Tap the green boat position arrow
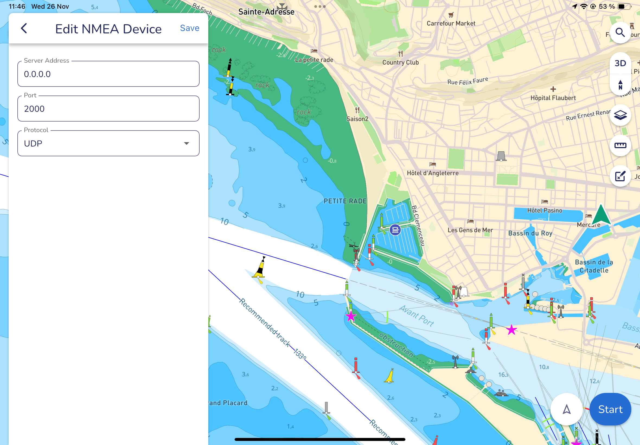Screen dimensions: 640x445 tap(601, 215)
